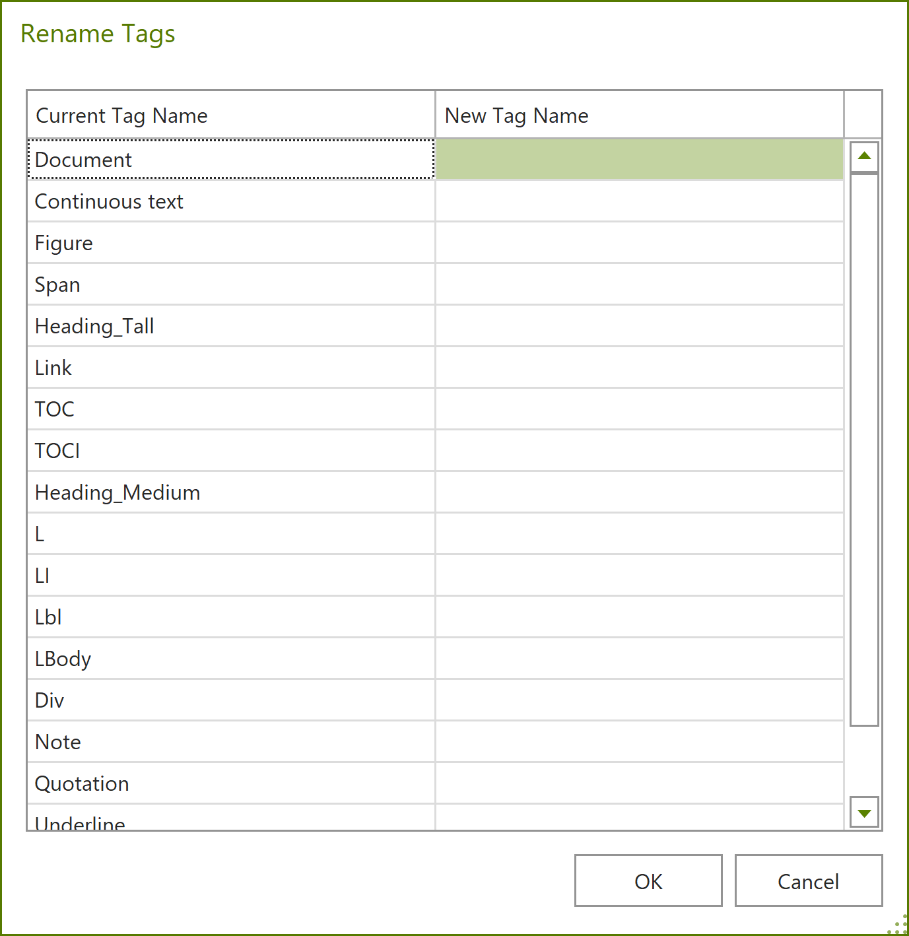Click the resize grip in dialog corner
The image size is (909, 936).
pyautogui.click(x=897, y=924)
